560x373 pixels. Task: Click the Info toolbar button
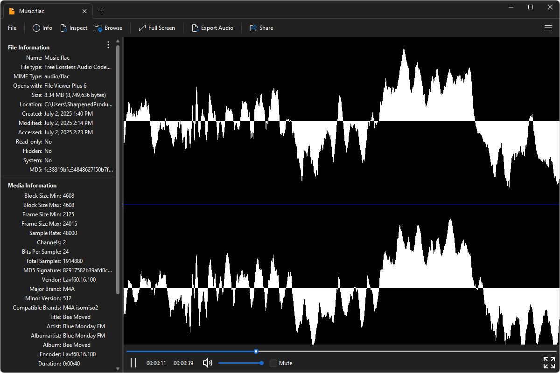(x=42, y=28)
